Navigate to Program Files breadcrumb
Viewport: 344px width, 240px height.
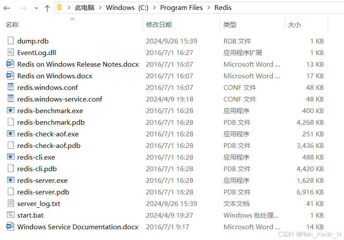181,8
